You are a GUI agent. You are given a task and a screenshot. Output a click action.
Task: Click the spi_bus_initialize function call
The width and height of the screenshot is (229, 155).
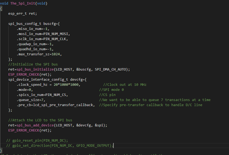pos(35,69)
